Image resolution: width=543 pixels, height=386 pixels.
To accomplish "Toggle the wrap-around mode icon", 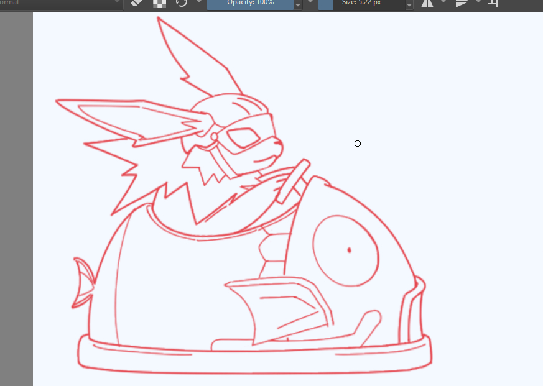I will [493, 3].
